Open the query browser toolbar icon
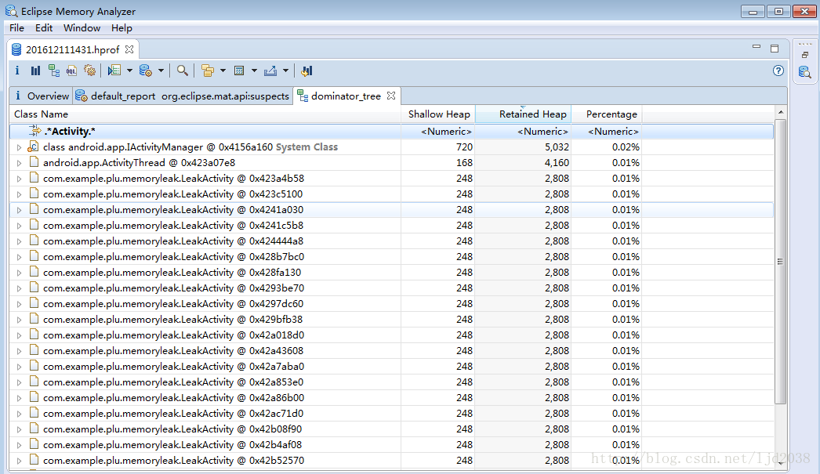820x474 pixels. click(146, 71)
